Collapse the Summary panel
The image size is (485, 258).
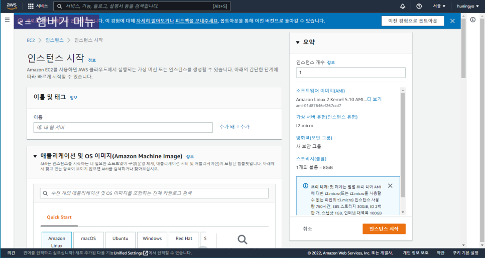pos(298,43)
